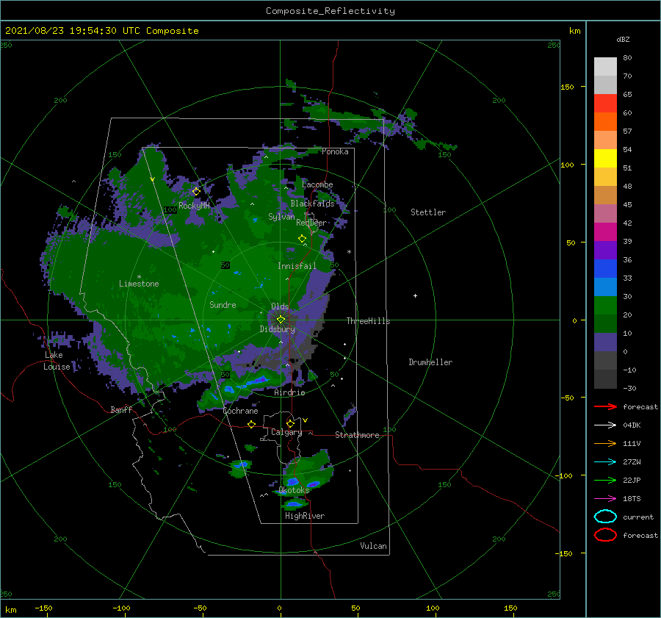Click the Calgary city label
The image size is (661, 618).
(x=286, y=432)
